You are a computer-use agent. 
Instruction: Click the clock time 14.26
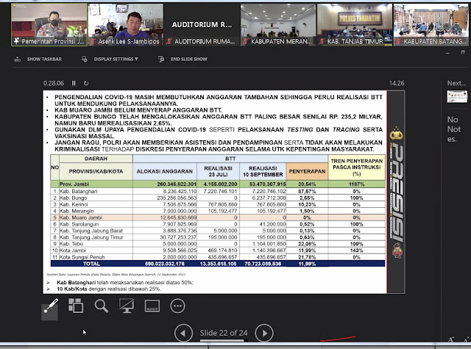coord(397,83)
